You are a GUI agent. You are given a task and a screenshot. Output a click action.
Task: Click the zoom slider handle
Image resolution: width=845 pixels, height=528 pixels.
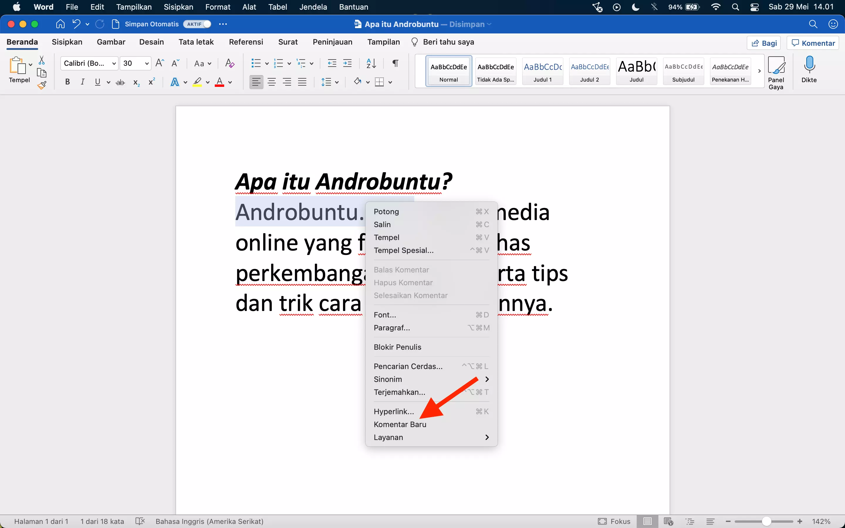(766, 521)
